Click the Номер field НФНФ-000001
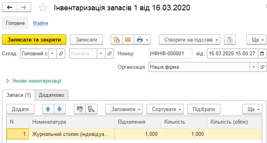The width and height of the screenshot is (267, 143). pos(170,54)
